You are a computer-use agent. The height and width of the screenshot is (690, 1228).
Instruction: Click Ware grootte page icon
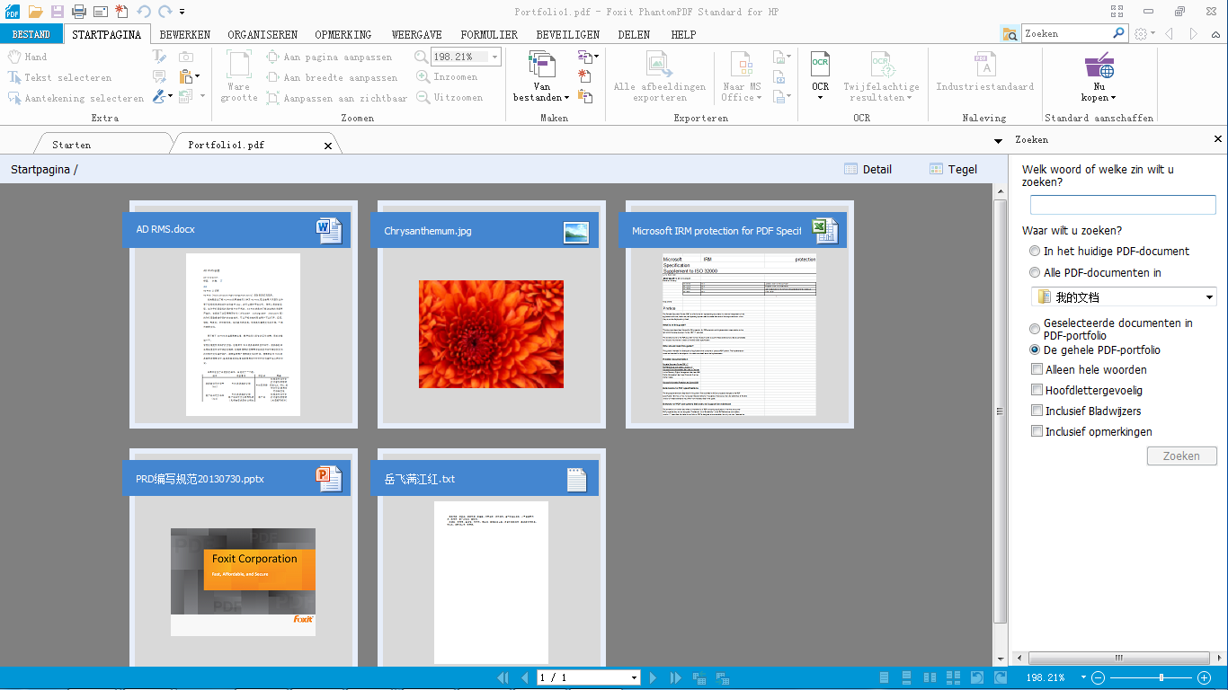coord(239,65)
